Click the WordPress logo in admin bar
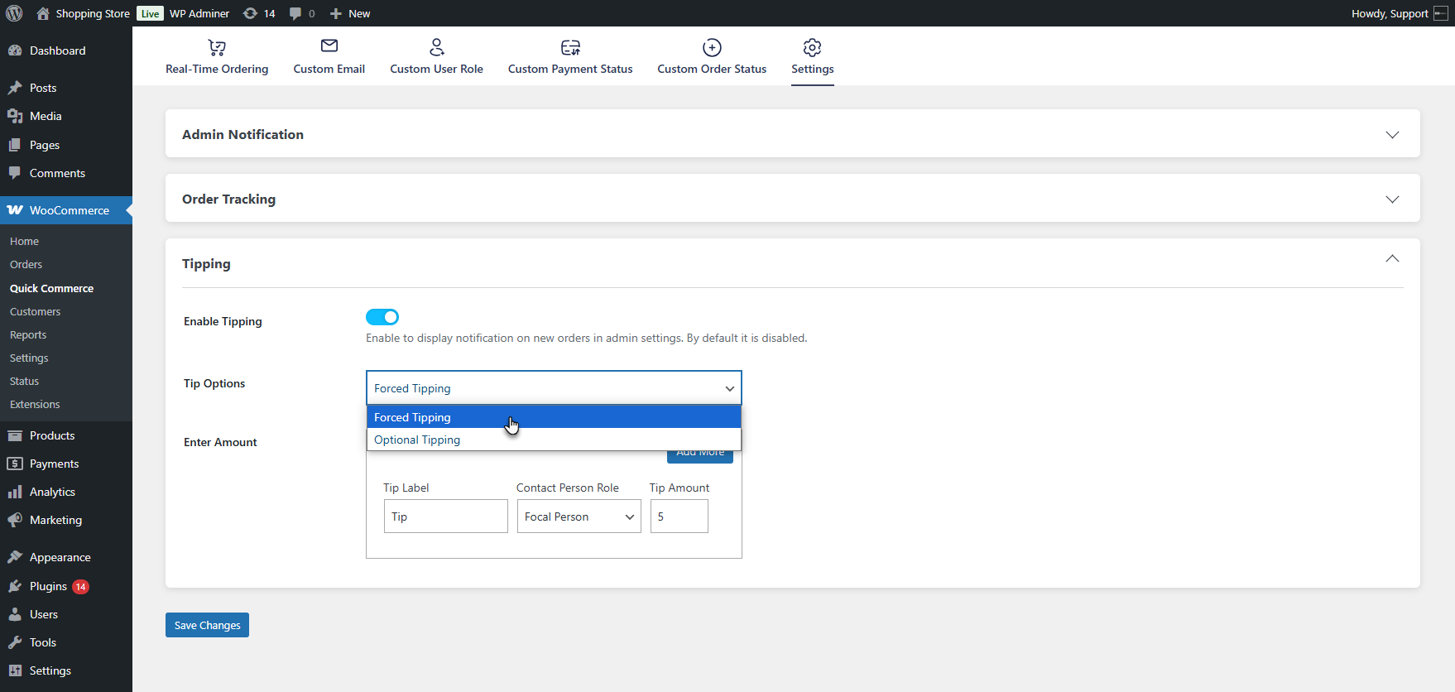 click(x=14, y=13)
